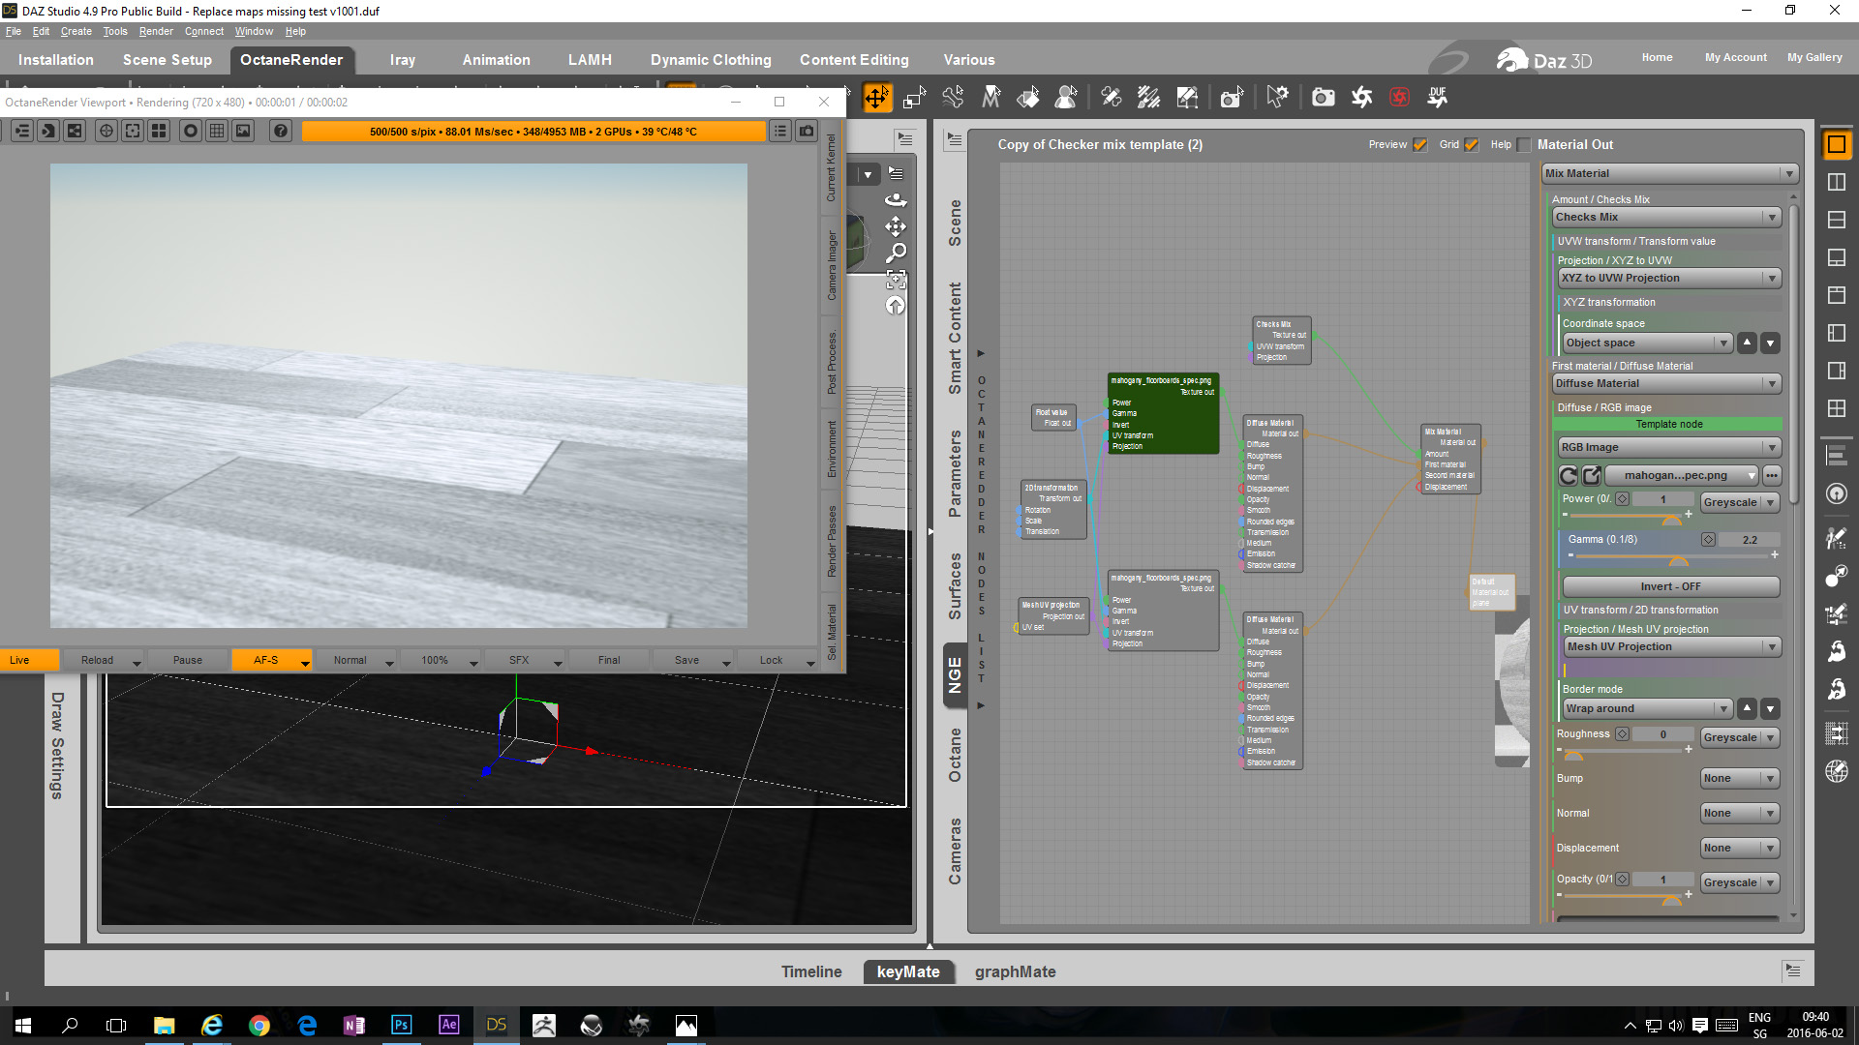Toggle the grid overlay icon in Octane viewport

[x=217, y=131]
